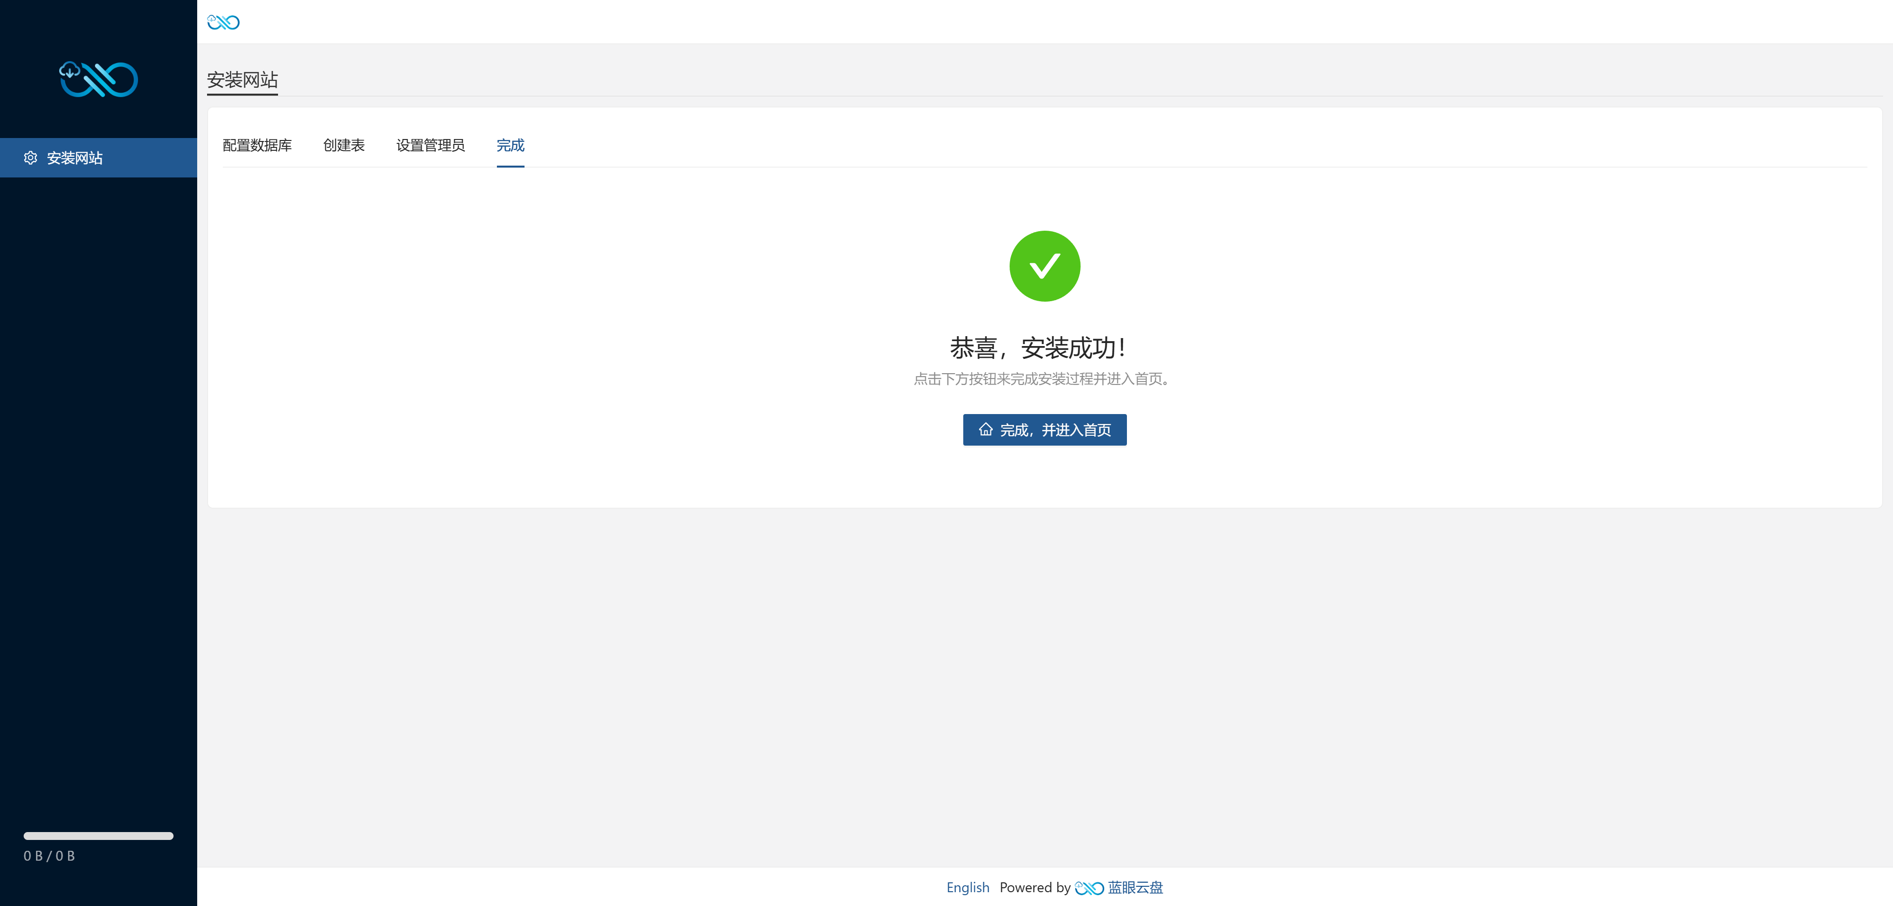Click the 恭喜，安装成功！ message

pyautogui.click(x=1038, y=348)
